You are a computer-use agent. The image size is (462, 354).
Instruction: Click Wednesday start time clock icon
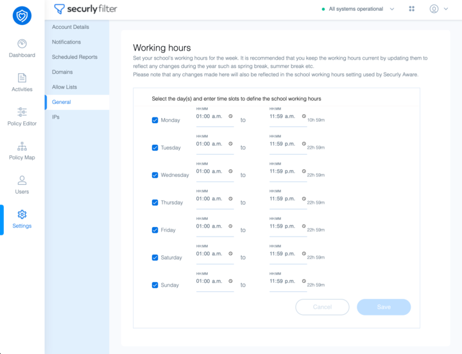tap(230, 171)
